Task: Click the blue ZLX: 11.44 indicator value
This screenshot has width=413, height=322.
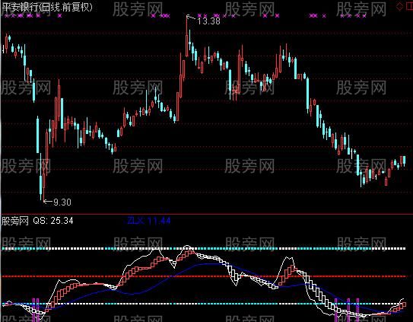Action: (149, 221)
